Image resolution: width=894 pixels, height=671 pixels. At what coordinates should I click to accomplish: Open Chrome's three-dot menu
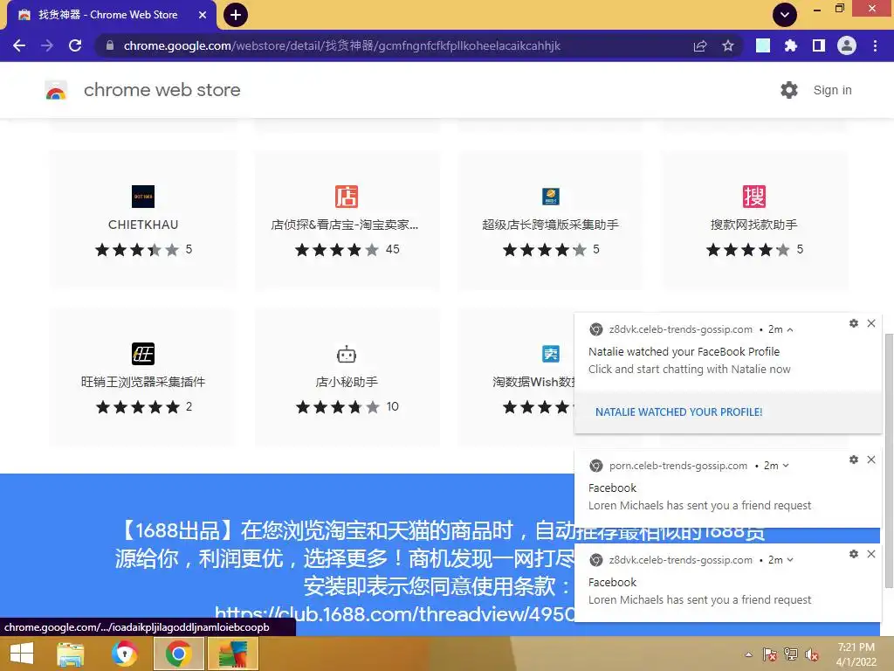[875, 45]
